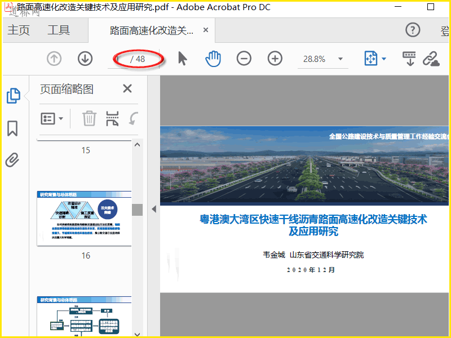Click the rotate page counterclockwise icon

(134, 118)
